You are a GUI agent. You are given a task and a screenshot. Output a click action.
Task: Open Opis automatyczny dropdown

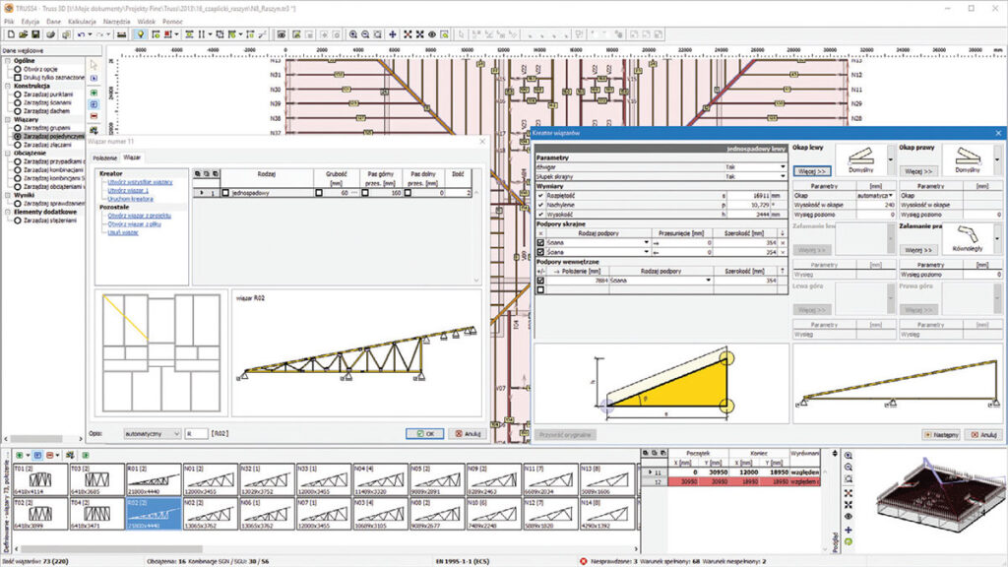click(153, 434)
